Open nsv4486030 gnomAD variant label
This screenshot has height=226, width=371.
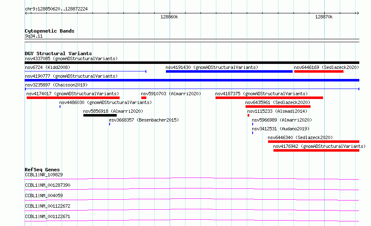point(105,102)
